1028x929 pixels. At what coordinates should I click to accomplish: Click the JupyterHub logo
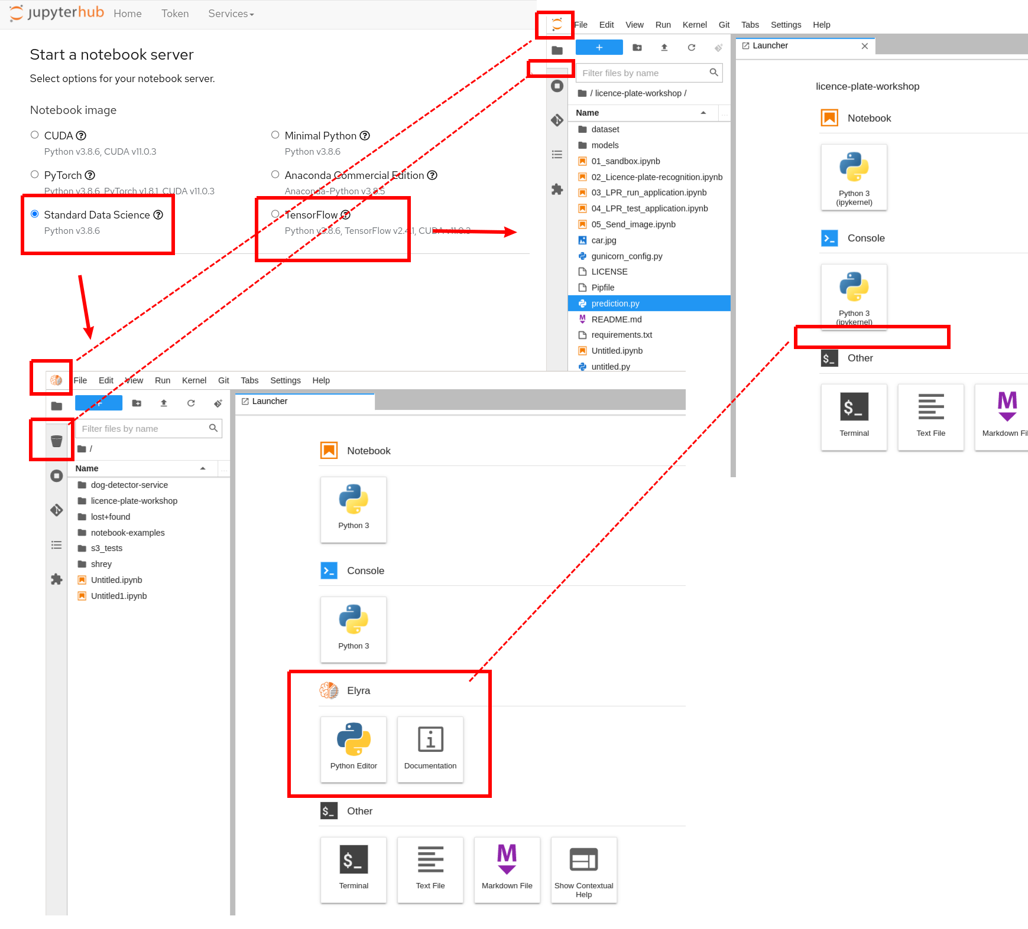click(x=57, y=13)
